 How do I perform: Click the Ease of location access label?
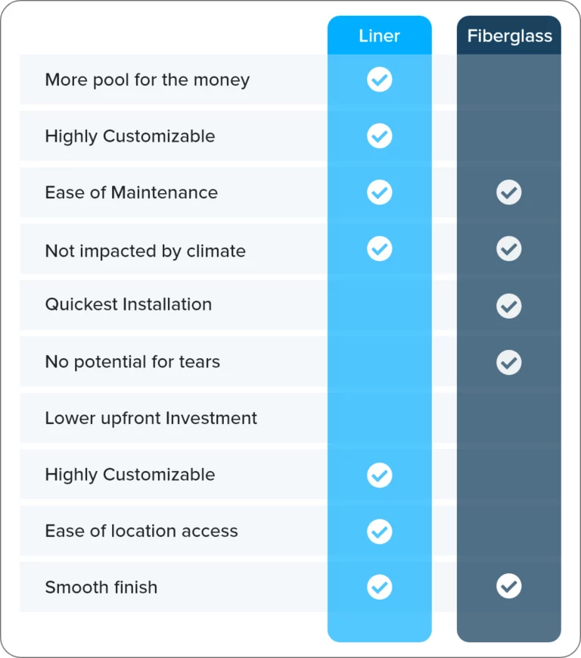click(141, 531)
